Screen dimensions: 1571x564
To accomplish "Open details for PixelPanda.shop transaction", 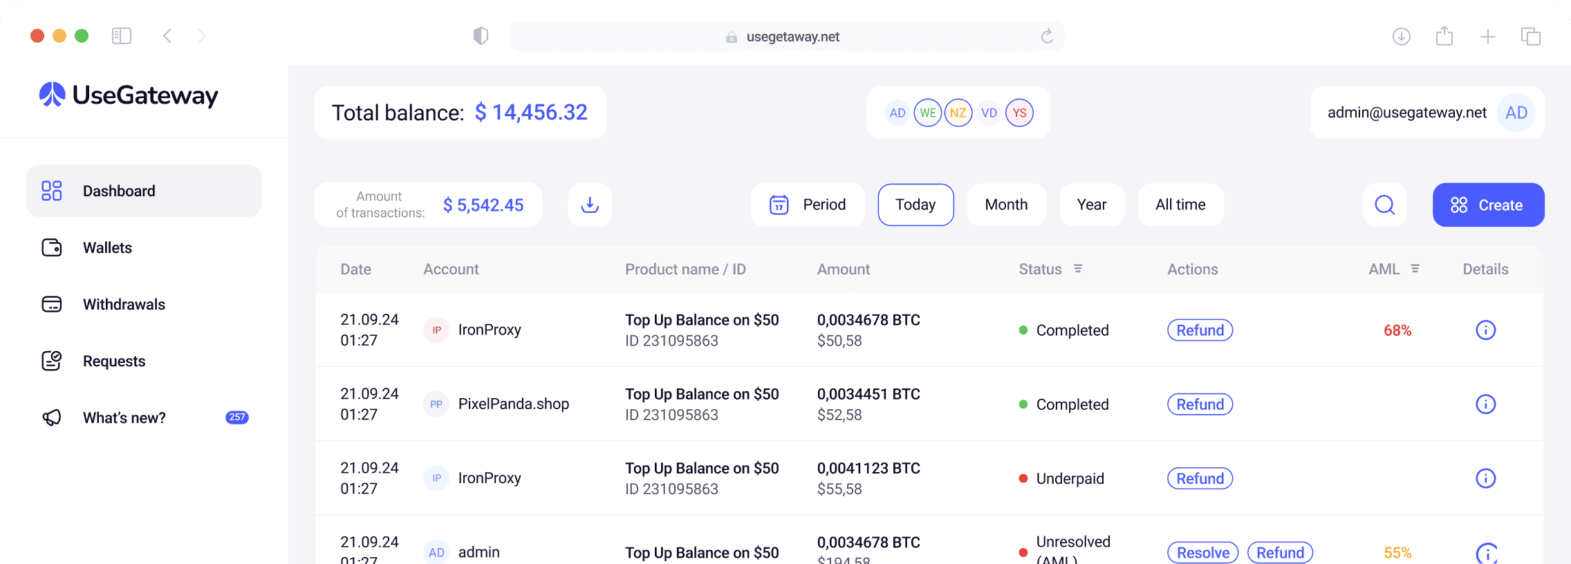I will (1486, 404).
